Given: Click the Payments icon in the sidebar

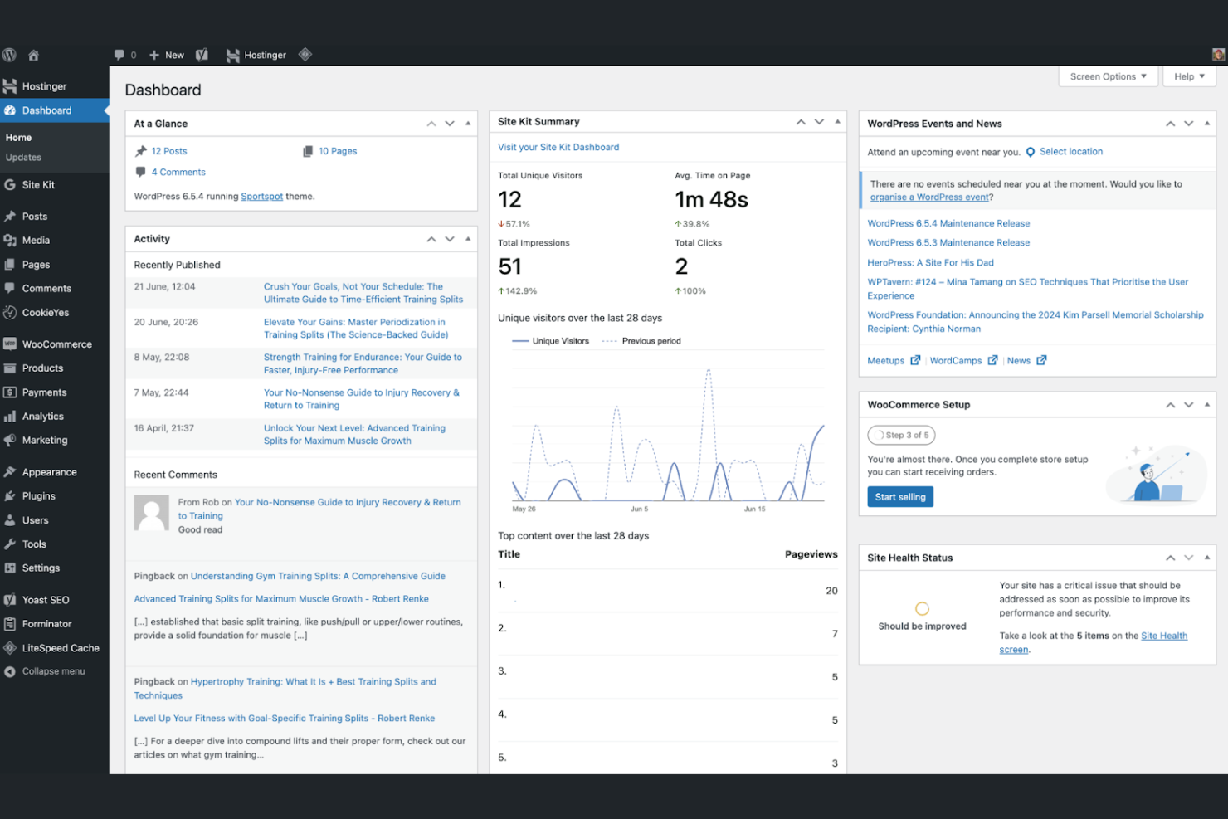Looking at the screenshot, I should (x=10, y=392).
